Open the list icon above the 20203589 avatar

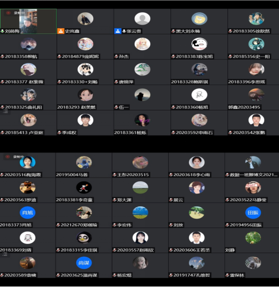(x=5, y=254)
